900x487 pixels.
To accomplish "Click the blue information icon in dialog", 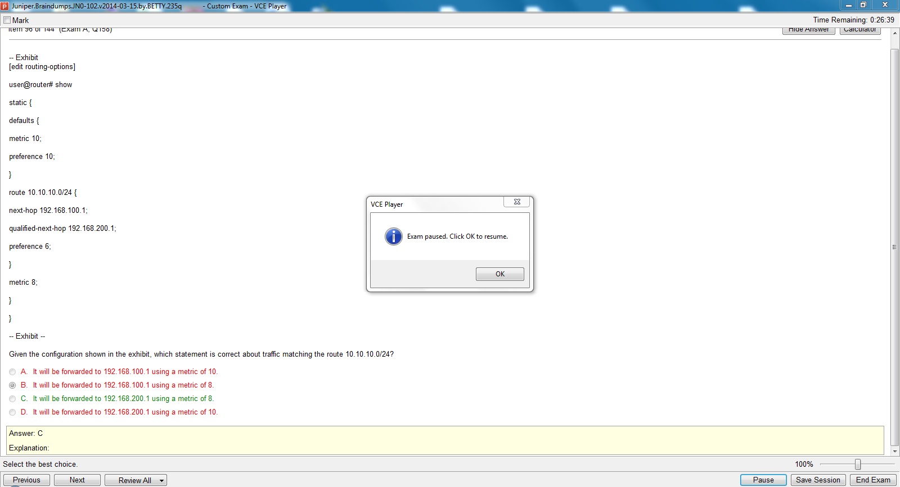I will (394, 236).
